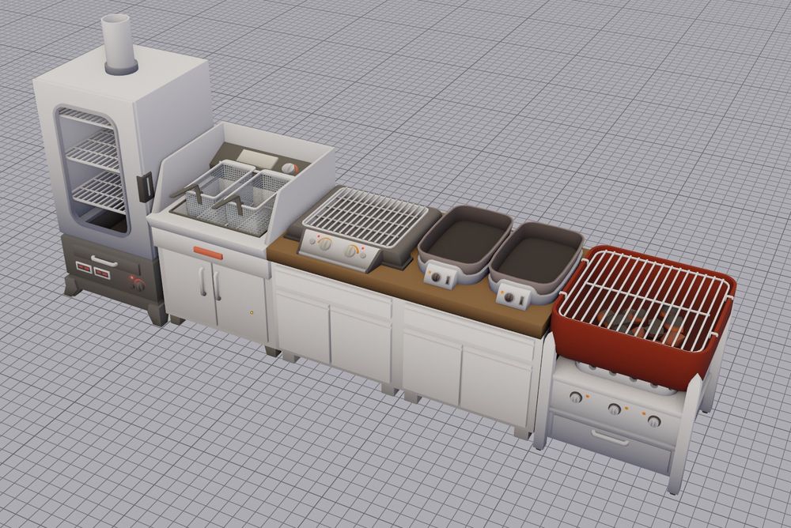The width and height of the screenshot is (791, 528).
Task: Click the red knob on the smoker base
Action: click(x=137, y=284)
